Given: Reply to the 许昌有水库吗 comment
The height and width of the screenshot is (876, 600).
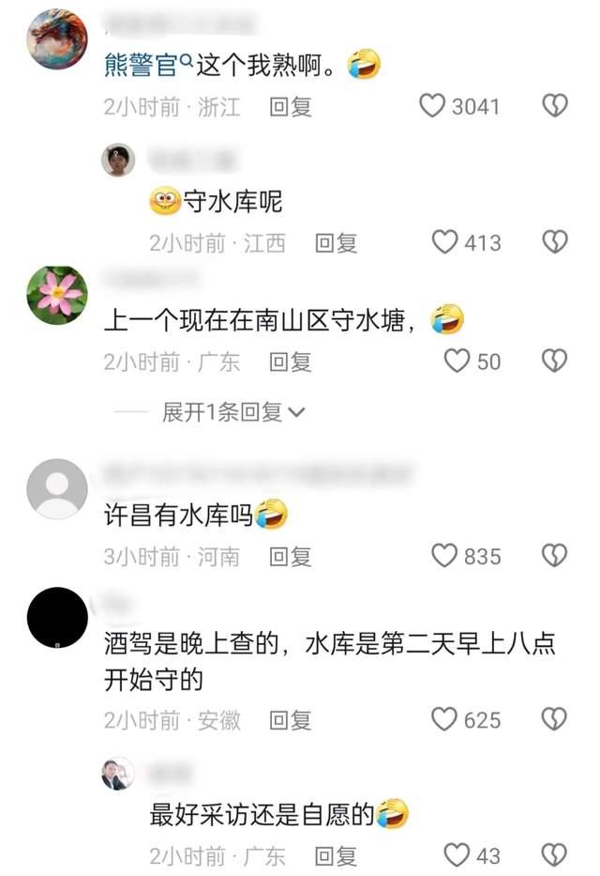Looking at the screenshot, I should pos(290,557).
